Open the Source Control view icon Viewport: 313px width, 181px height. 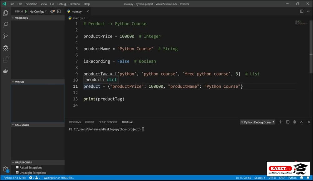point(6,36)
